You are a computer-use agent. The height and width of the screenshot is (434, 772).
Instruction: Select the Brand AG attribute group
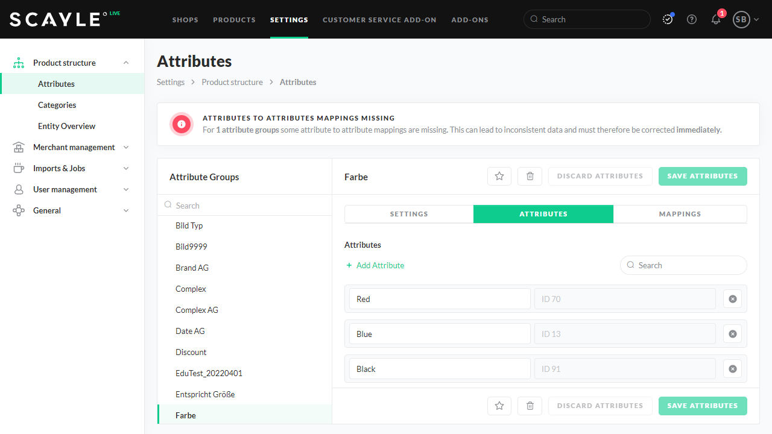click(192, 268)
